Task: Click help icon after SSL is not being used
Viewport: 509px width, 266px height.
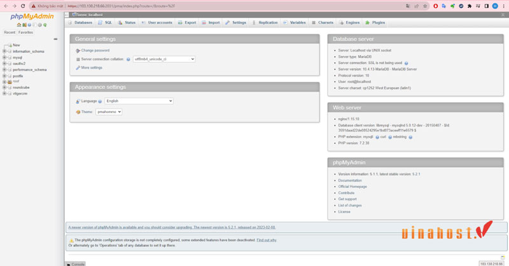Action: coord(406,63)
